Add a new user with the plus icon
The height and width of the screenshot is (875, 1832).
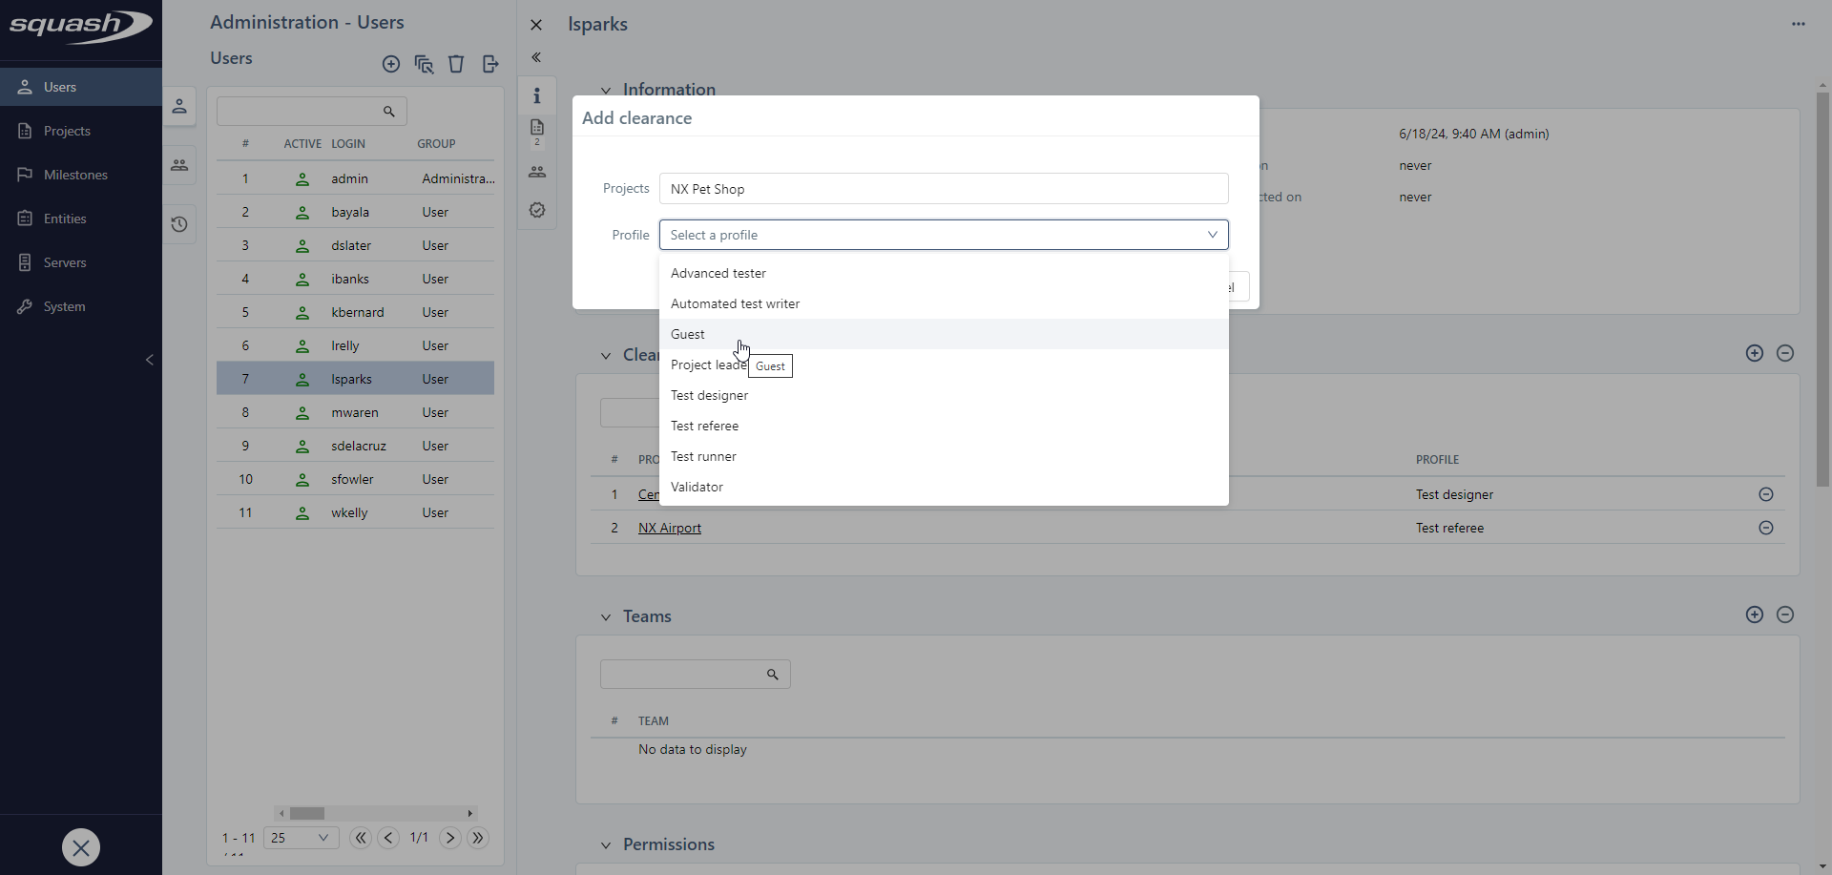[391, 64]
